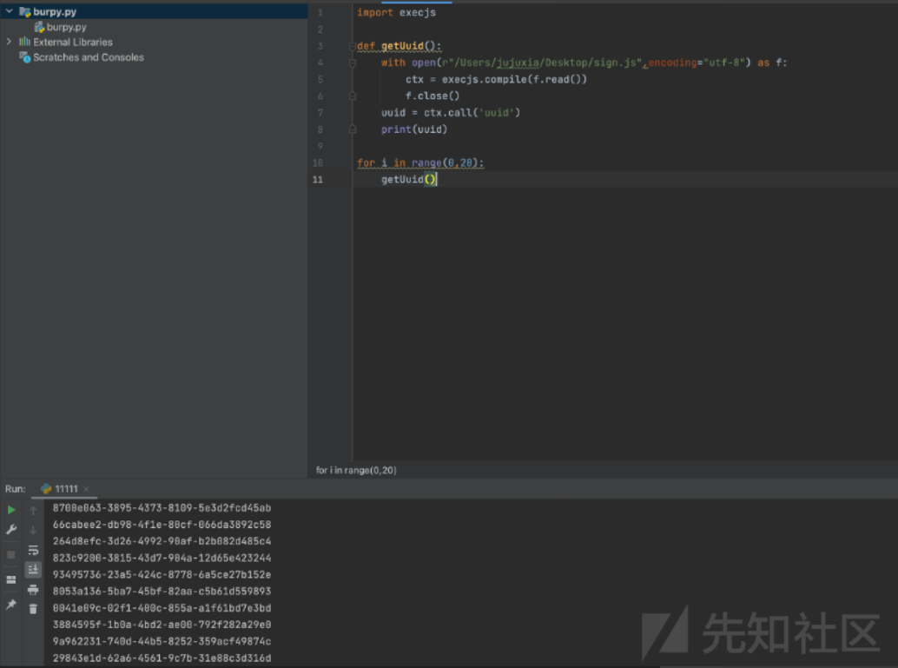The width and height of the screenshot is (898, 668).
Task: Click "ctx.call('uuid')" on line 7
Action: pos(472,112)
